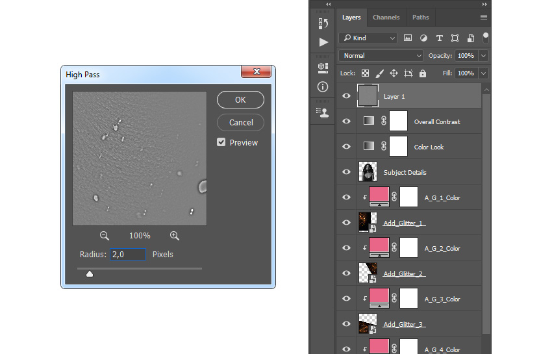
Task: Close the High Pass dialog window
Action: tap(257, 71)
